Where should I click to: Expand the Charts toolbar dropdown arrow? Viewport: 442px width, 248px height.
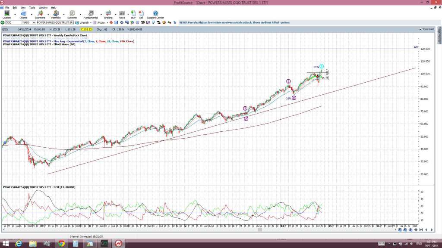pos(31,15)
